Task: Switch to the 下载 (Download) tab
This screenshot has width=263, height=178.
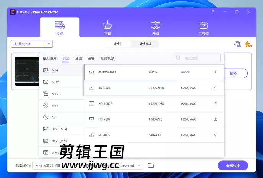Action: [107, 28]
